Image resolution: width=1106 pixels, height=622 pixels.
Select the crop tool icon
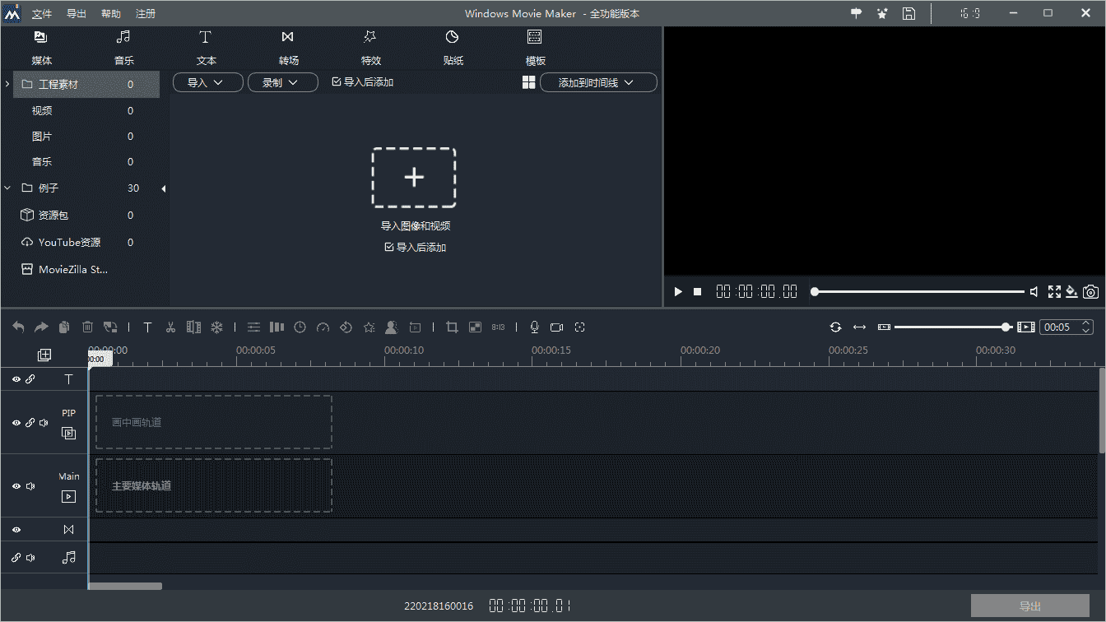tap(452, 327)
